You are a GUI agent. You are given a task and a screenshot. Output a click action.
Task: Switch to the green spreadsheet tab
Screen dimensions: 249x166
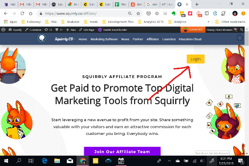click(x=121, y=5)
